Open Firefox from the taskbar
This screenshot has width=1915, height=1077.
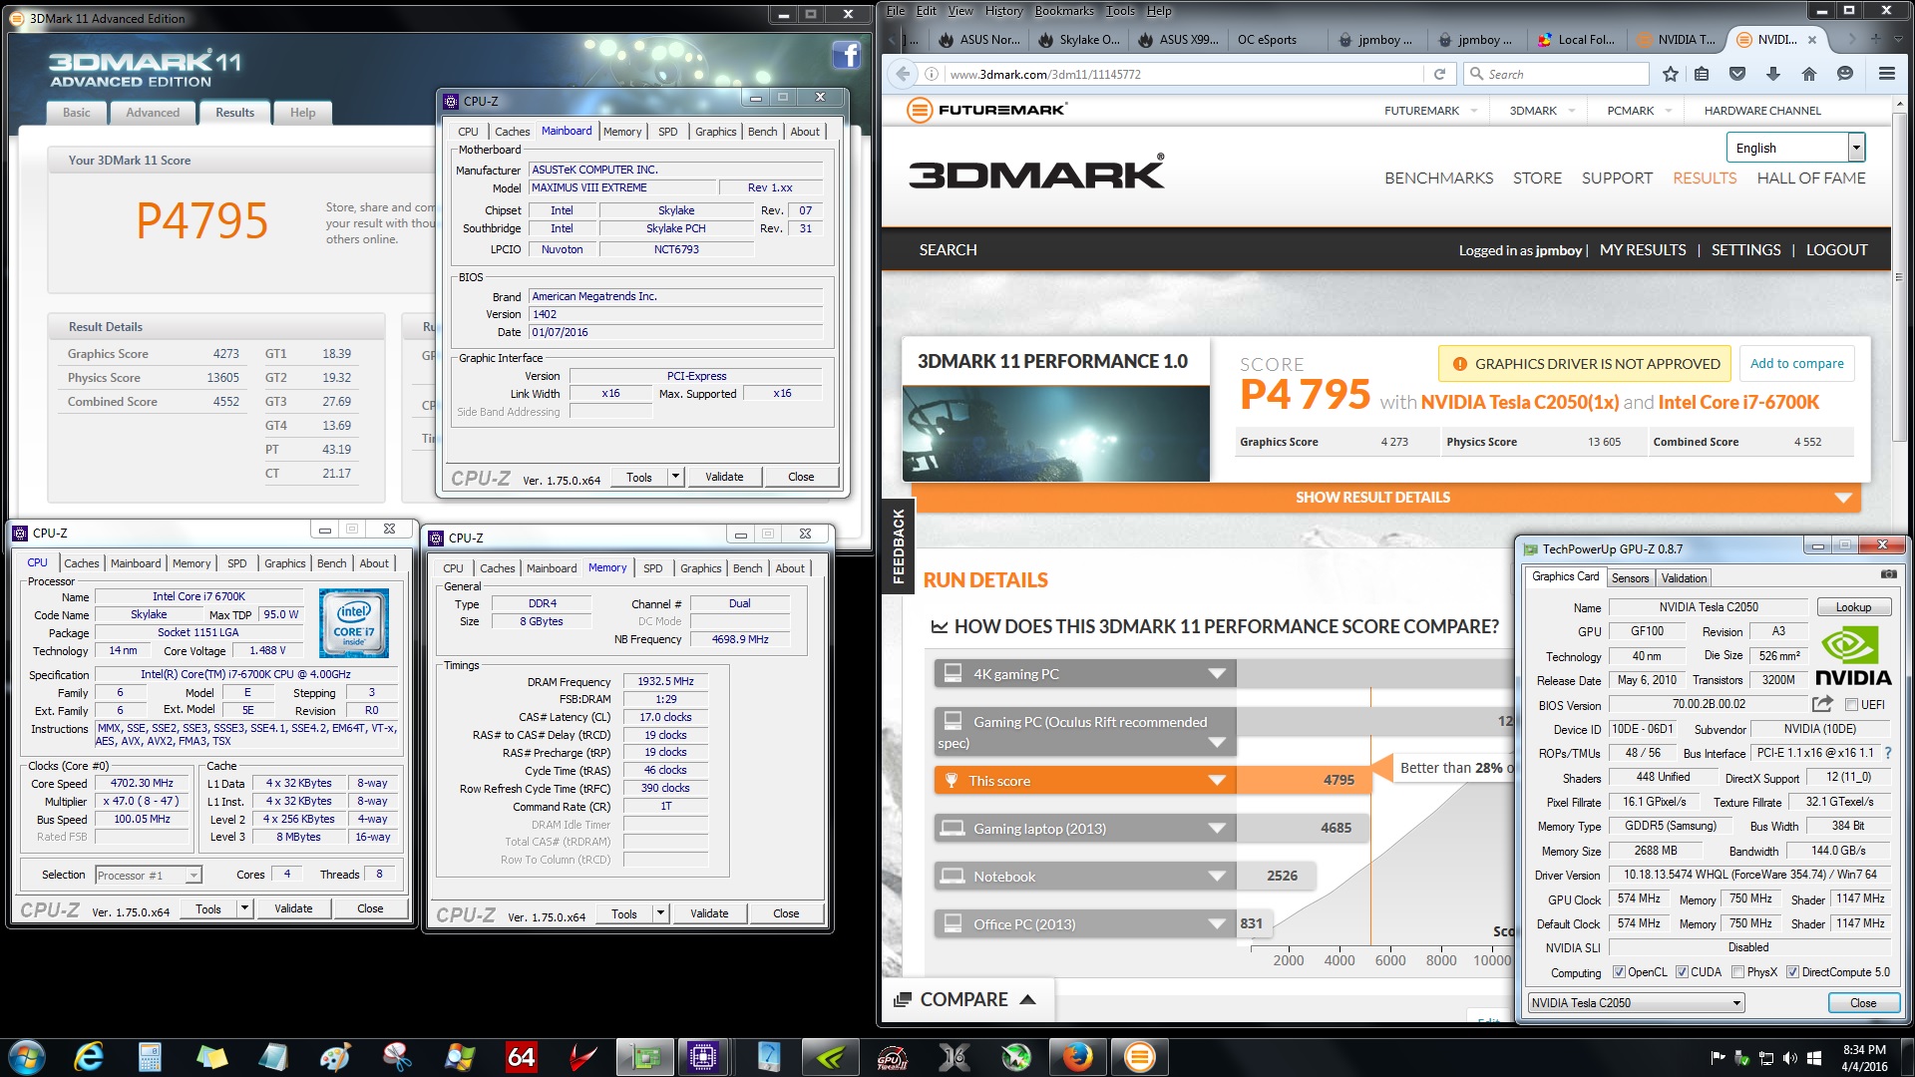point(1077,1057)
